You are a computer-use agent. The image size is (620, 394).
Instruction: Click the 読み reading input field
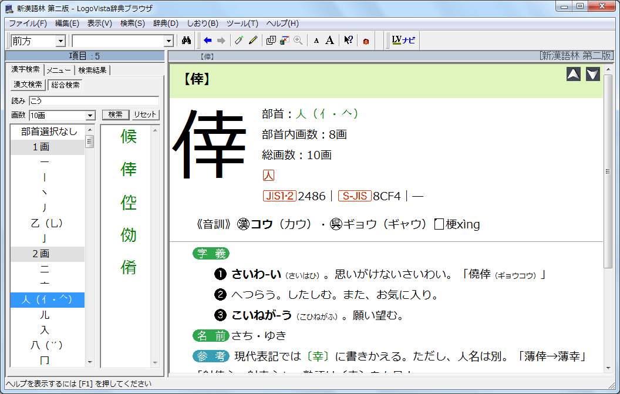(94, 100)
